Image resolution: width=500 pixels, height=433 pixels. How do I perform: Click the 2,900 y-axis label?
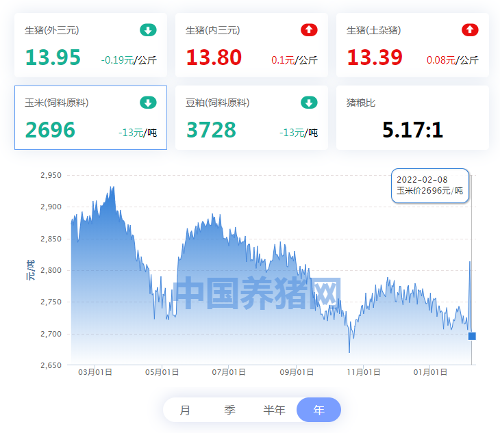click(x=51, y=207)
